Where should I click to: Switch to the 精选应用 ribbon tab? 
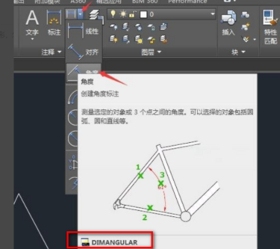109,1
